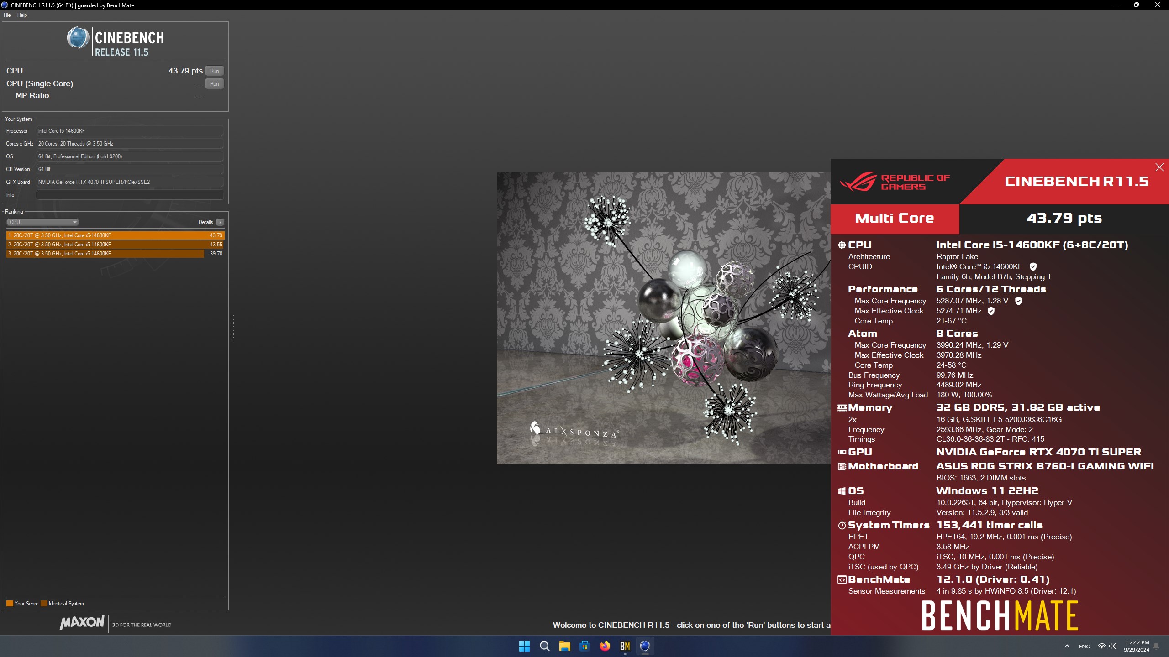
Task: Expand ranking Details arrow button
Action: point(220,222)
